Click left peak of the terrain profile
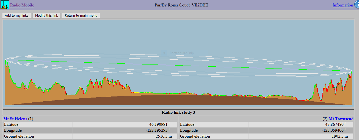This screenshot has height=140, width=359. click(6, 61)
